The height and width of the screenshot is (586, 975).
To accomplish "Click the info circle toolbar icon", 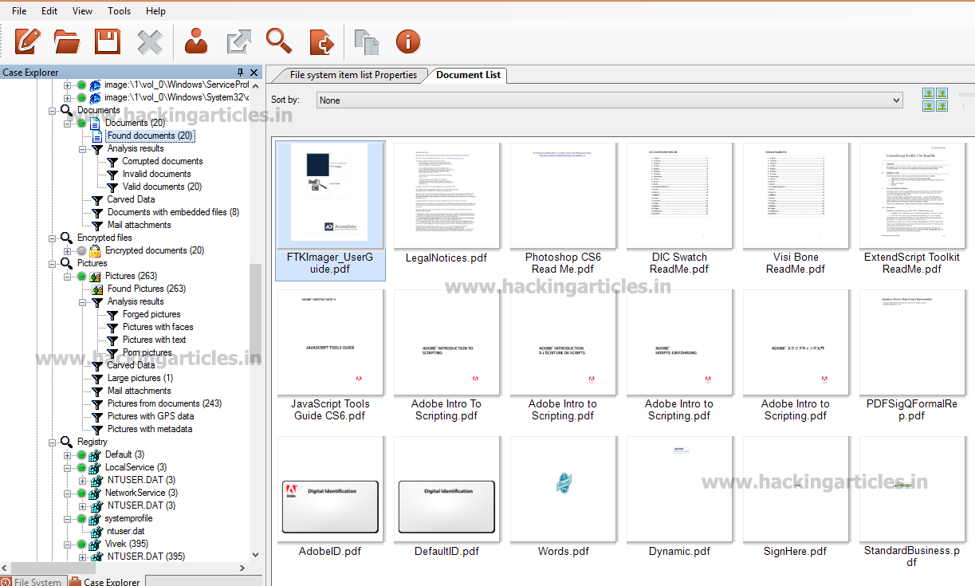I will [408, 41].
